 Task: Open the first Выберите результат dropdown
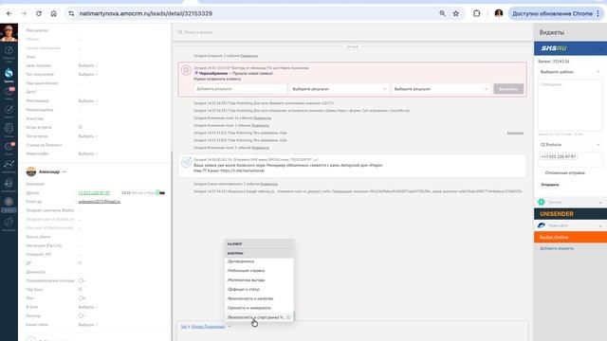pyautogui.click(x=340, y=89)
